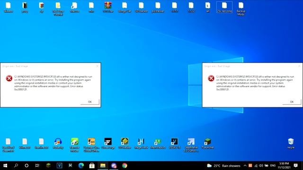Image resolution: width=303 pixels, height=170 pixels.
Task: Select the StepMania desktop shortcut
Action: [x=191, y=145]
